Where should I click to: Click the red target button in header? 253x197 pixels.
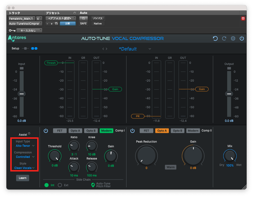click(243, 19)
